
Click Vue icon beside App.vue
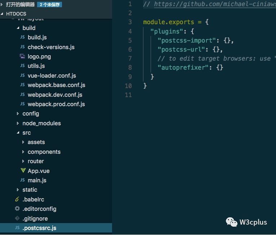click(x=23, y=171)
